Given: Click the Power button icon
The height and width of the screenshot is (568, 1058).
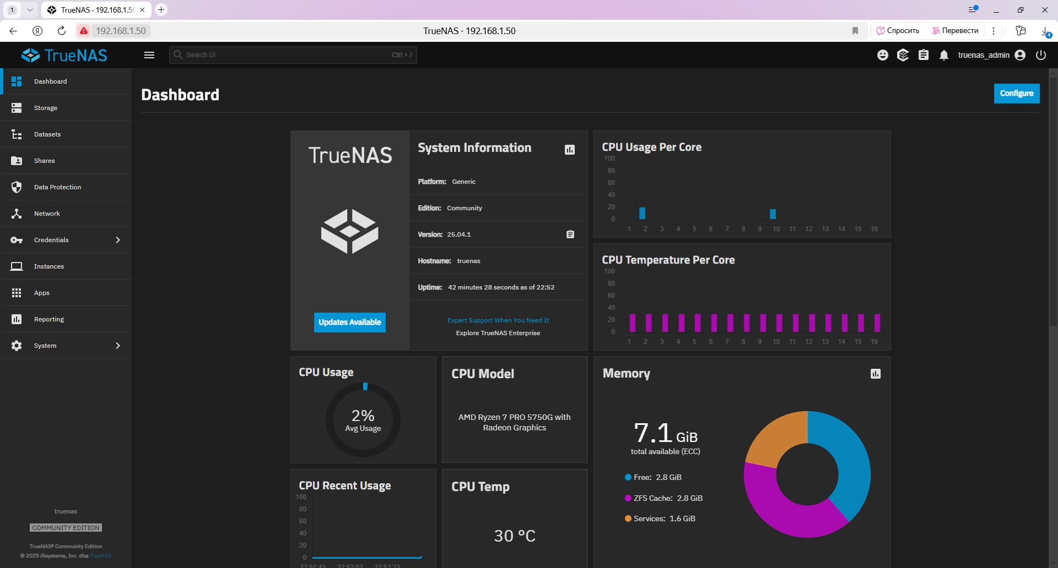Looking at the screenshot, I should pos(1041,55).
